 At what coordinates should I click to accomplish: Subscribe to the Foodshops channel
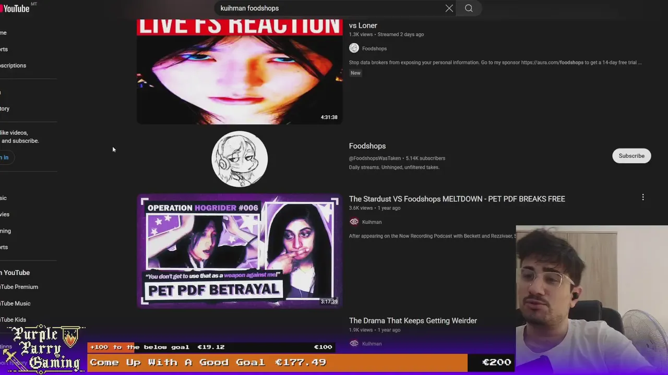coord(631,156)
